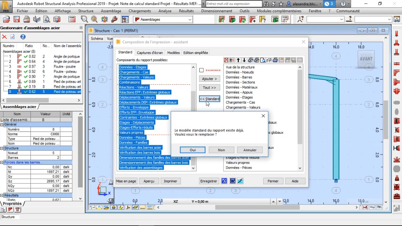Open preferences with the wrench icon

114,19
